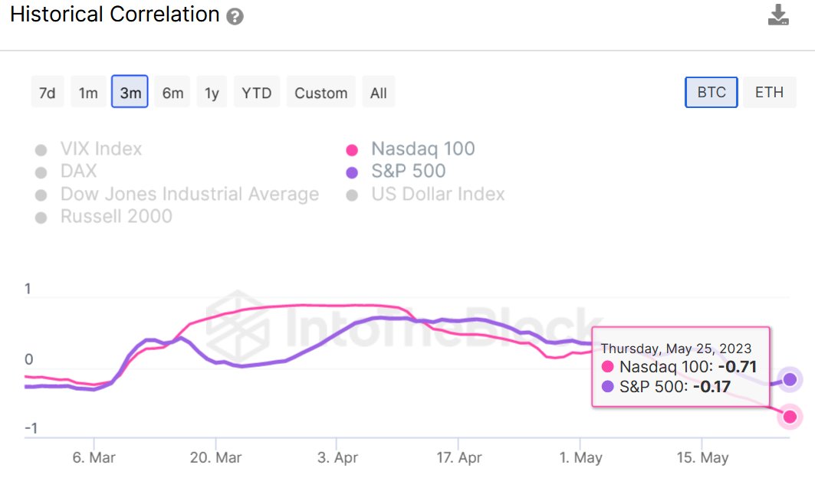
Task: Switch correlation to ETH
Action: click(769, 93)
